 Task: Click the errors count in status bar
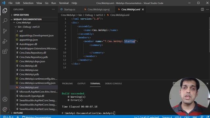click(6, 117)
